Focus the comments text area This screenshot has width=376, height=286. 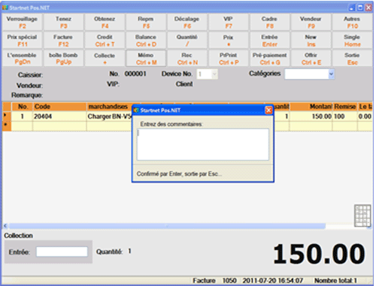203,145
